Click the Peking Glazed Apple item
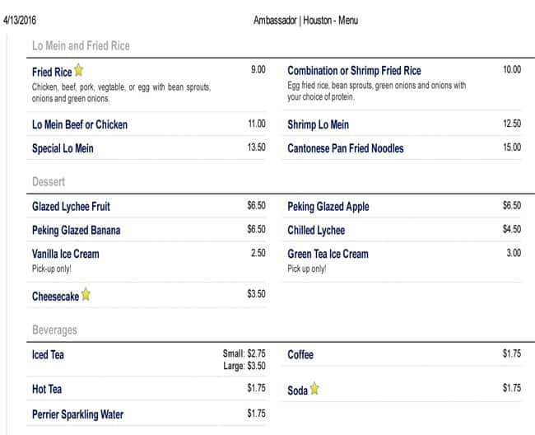The width and height of the screenshot is (535, 435). [x=328, y=206]
